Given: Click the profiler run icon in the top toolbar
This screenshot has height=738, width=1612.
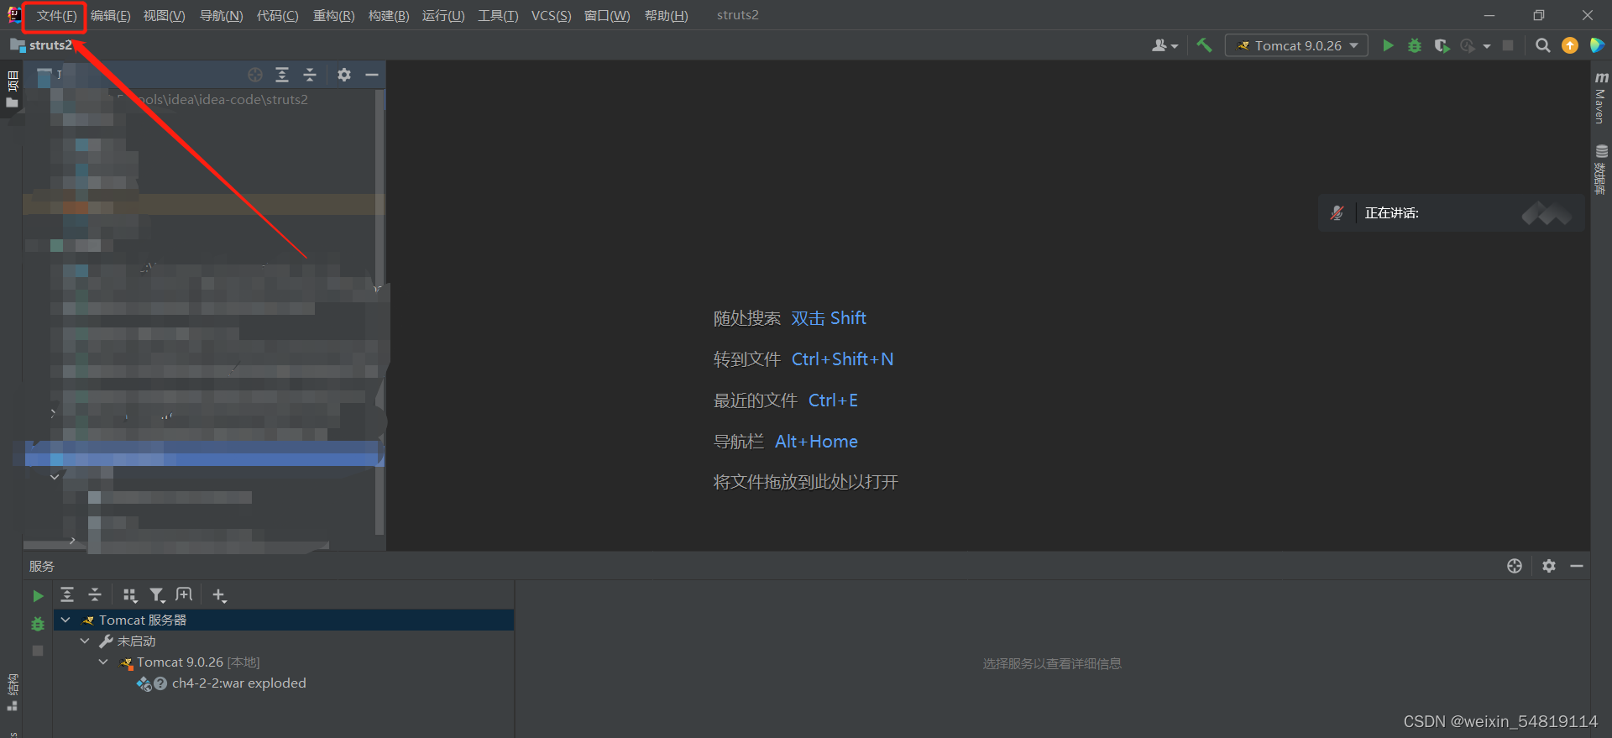Looking at the screenshot, I should point(1468,45).
